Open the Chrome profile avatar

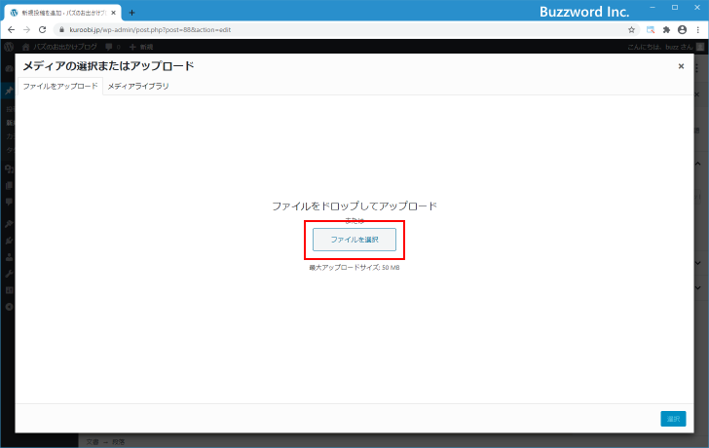point(682,30)
